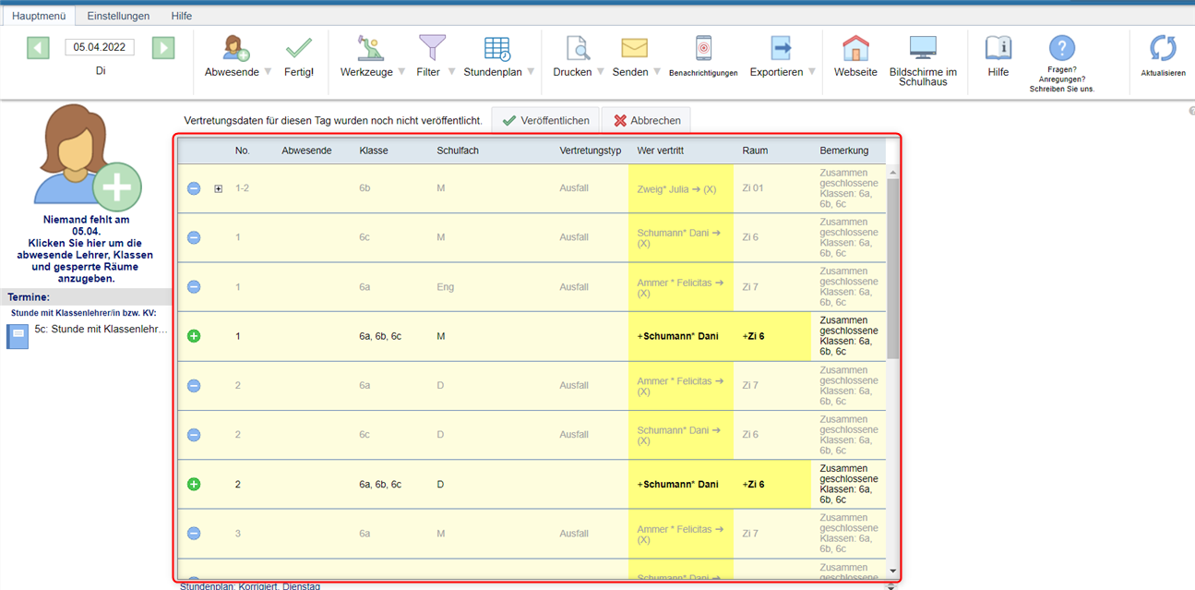Expand the Werkzeuge dropdown arrow
The height and width of the screenshot is (590, 1195).
[x=401, y=72]
